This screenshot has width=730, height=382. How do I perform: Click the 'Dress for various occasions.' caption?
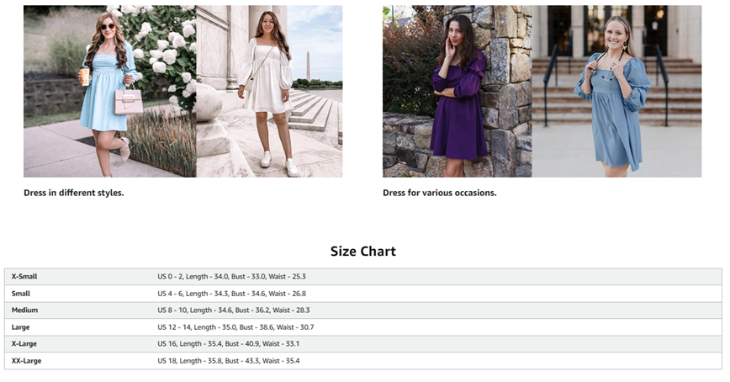click(439, 193)
